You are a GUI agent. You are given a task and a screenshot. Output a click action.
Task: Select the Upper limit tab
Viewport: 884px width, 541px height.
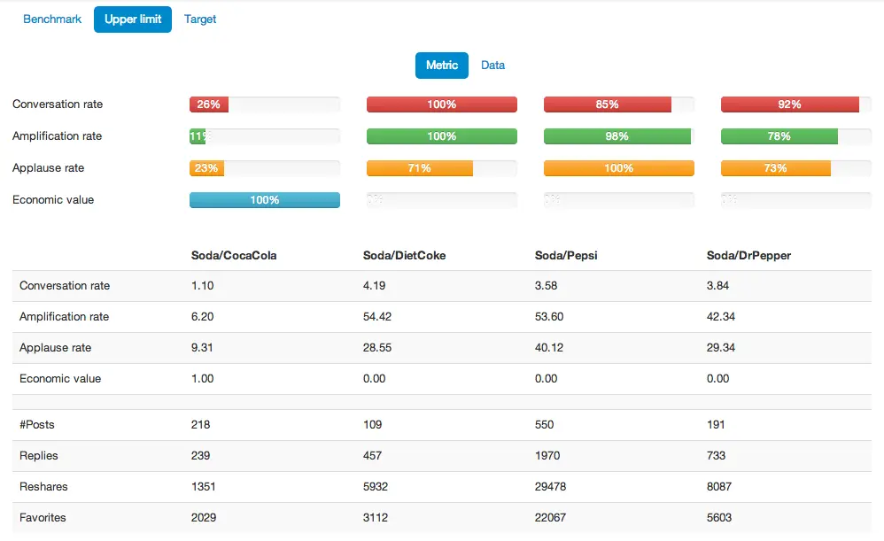pos(133,19)
